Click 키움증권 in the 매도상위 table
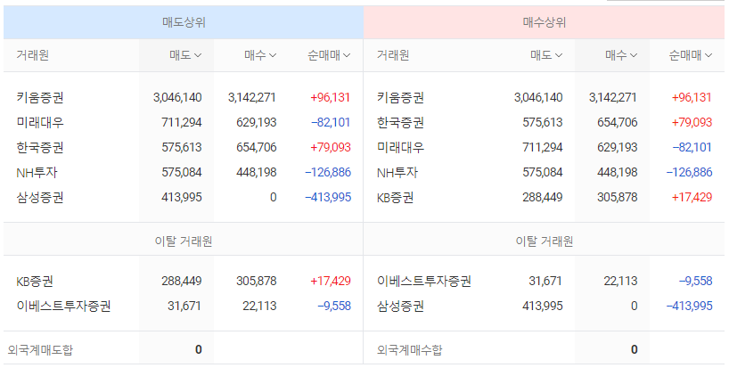Image resolution: width=729 pixels, height=368 pixels. click(x=40, y=98)
